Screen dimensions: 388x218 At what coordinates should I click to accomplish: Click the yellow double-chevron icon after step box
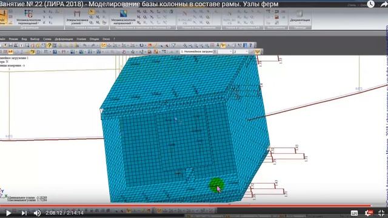pos(258,51)
